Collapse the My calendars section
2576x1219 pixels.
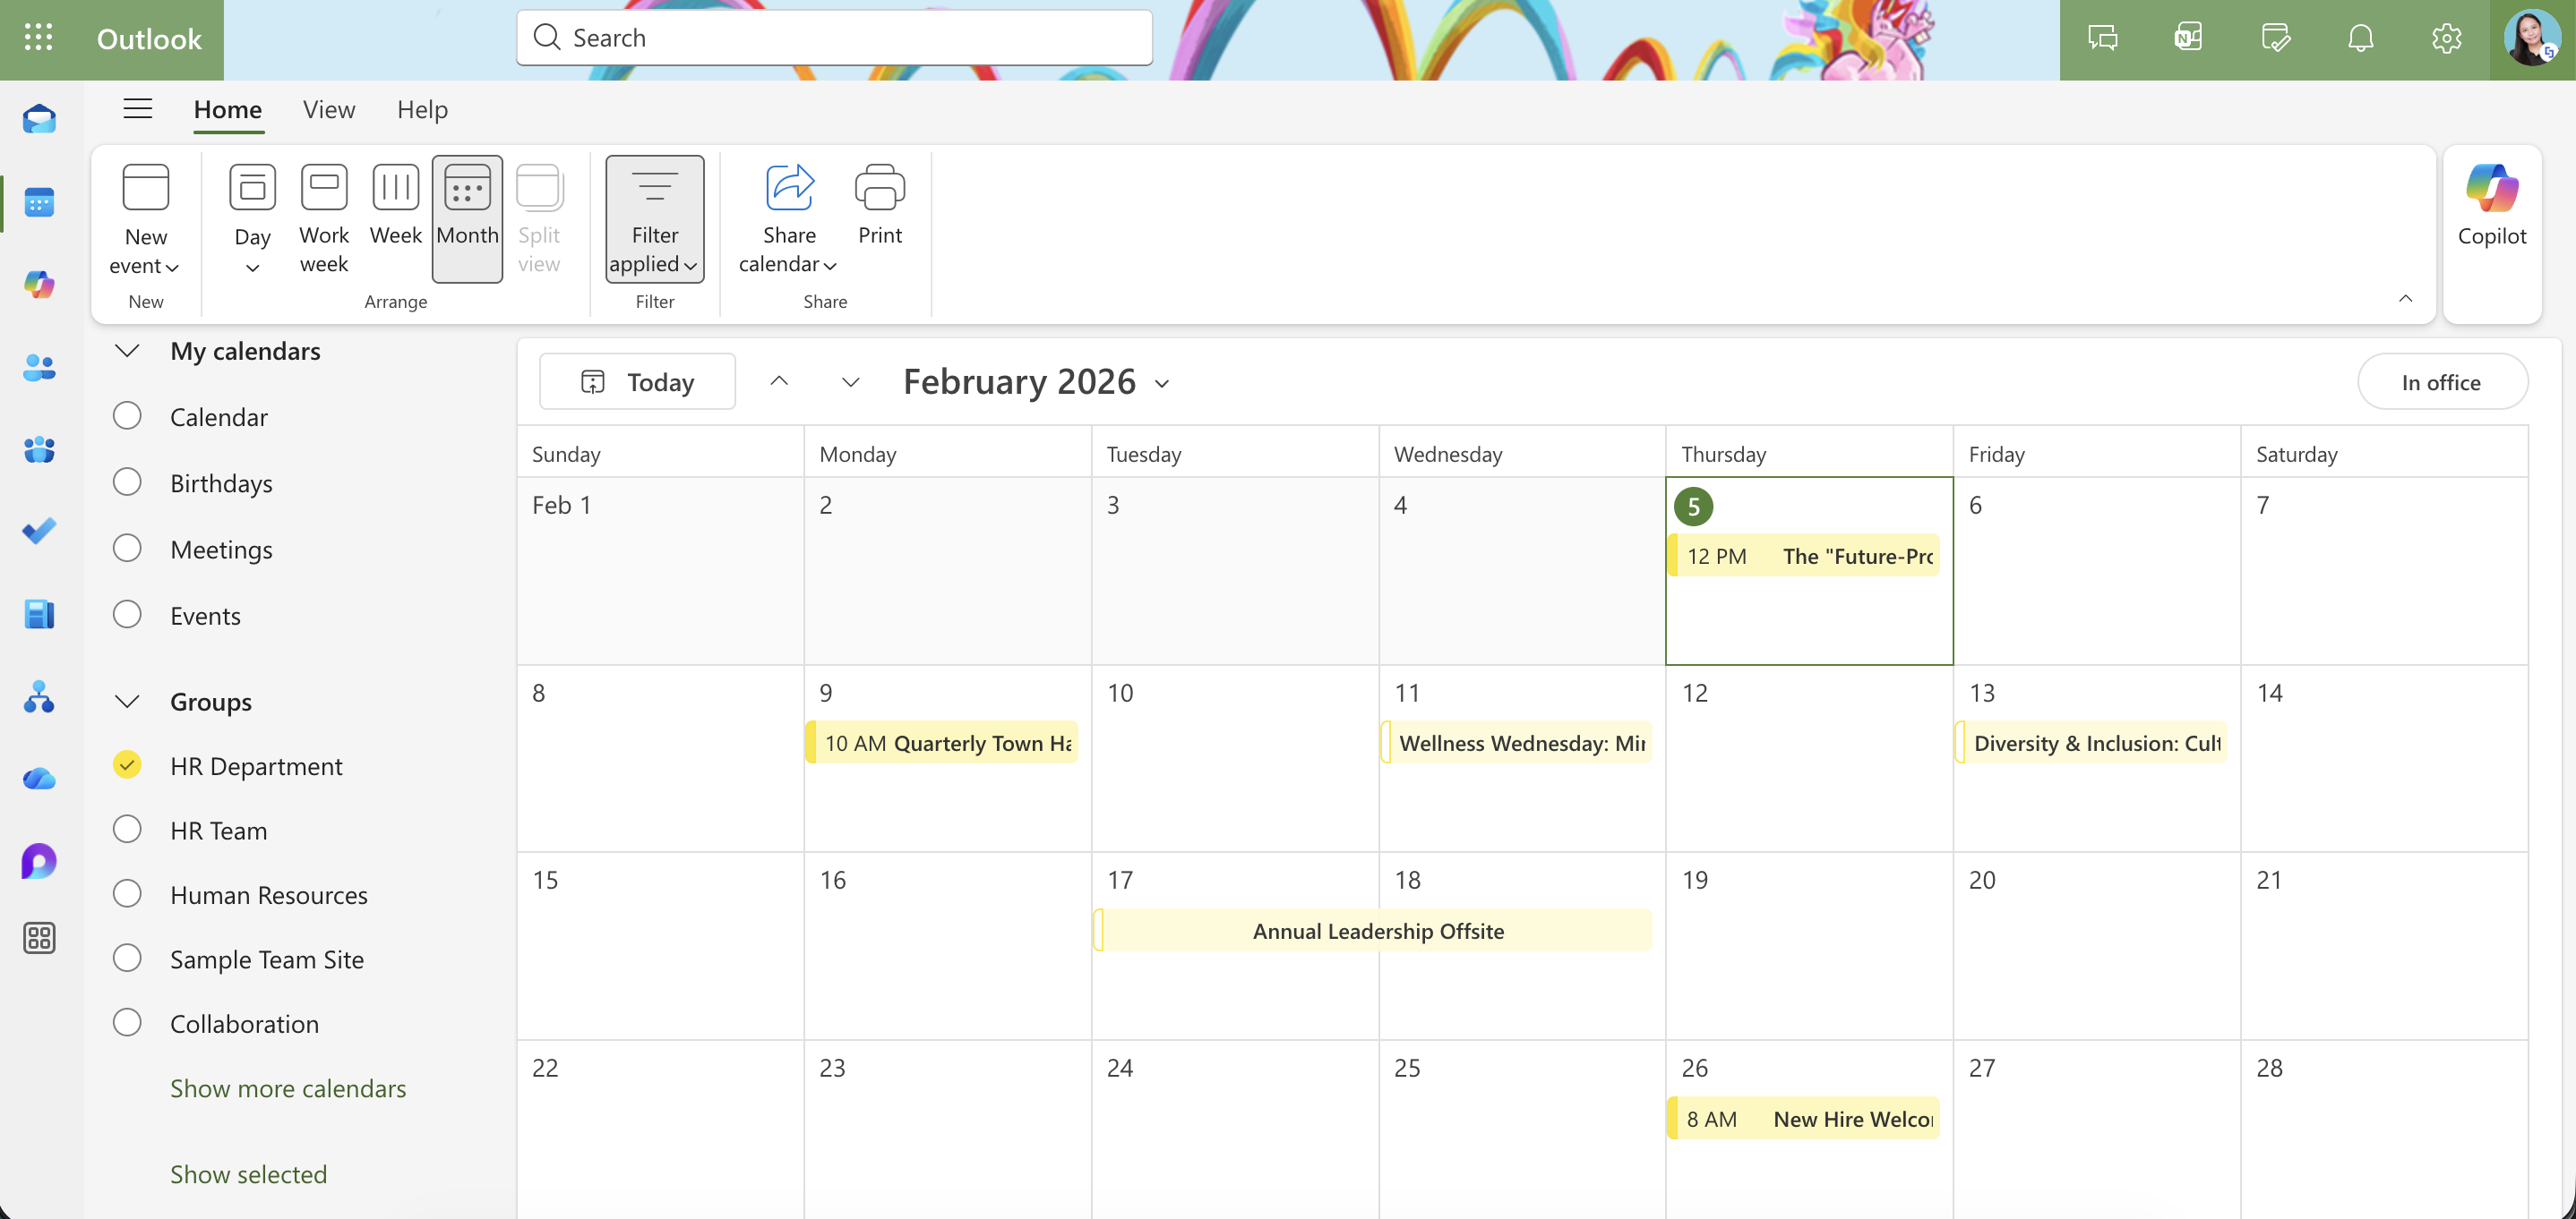pos(127,351)
